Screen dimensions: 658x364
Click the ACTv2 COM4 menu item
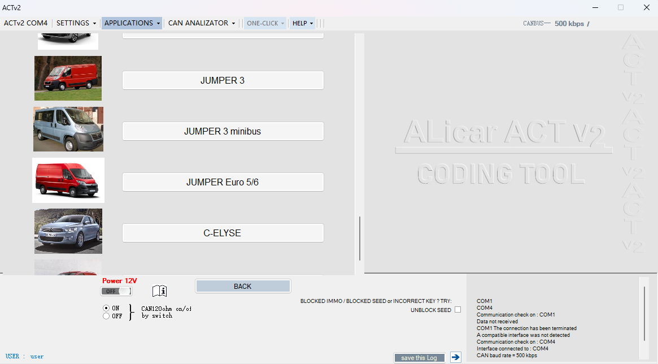pyautogui.click(x=25, y=23)
